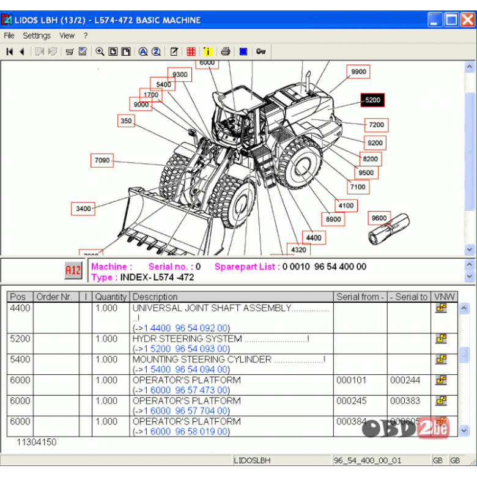Go to the first page toolbar icon
Image resolution: width=477 pixels, height=477 pixels.
9,52
